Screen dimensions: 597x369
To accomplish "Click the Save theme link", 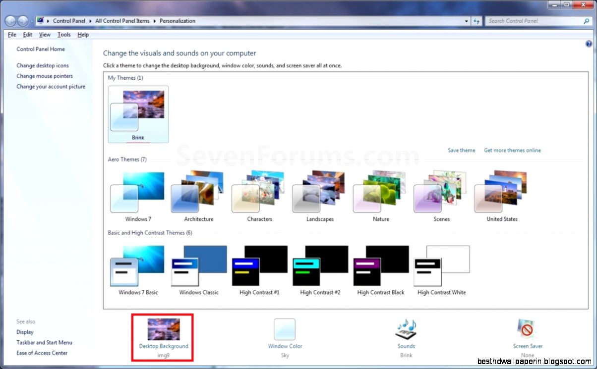I will click(461, 150).
